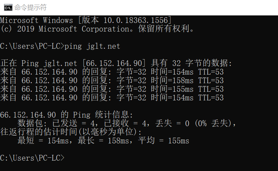The image size is (278, 171).
Task: Click the final C:\Users\PC-LC> prompt line
Action: pyautogui.click(x=32, y=158)
